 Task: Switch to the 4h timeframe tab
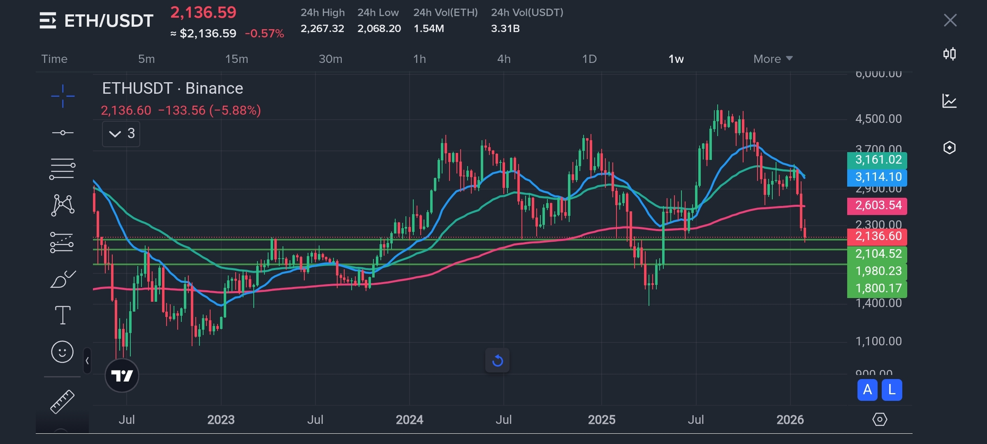coord(504,59)
